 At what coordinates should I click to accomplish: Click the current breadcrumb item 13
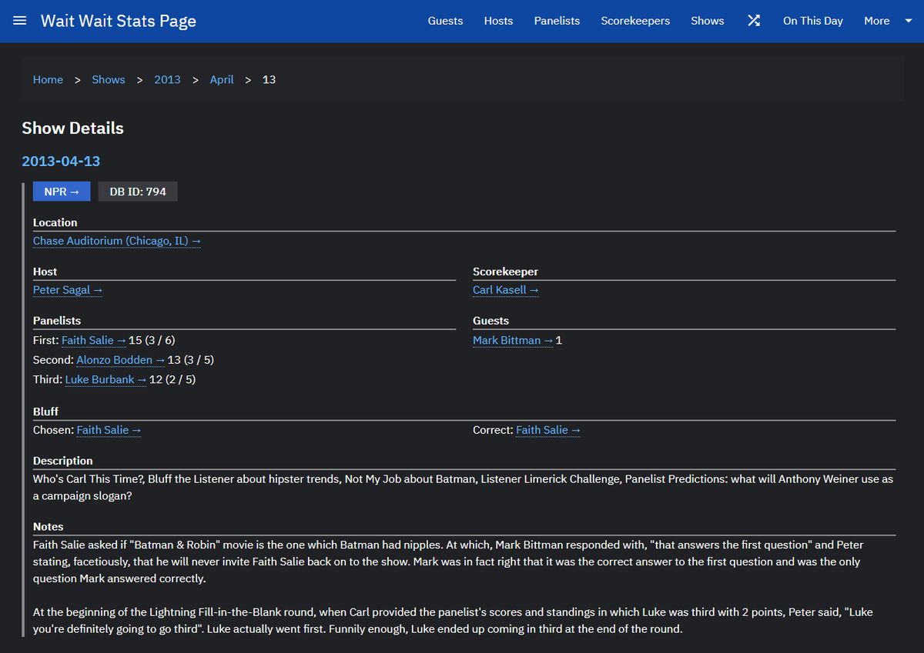pos(269,79)
